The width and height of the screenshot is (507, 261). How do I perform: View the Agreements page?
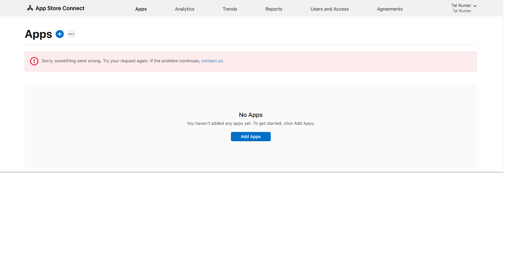tap(390, 9)
